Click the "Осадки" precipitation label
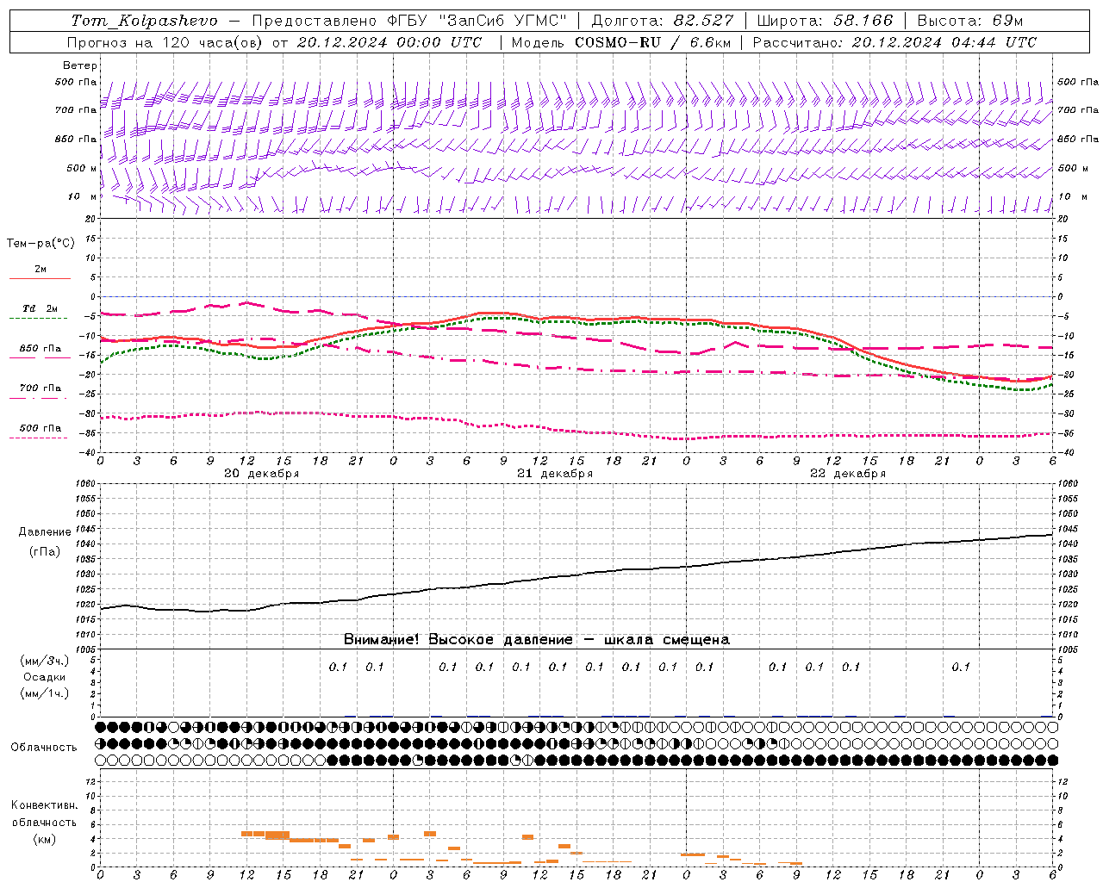This screenshot has width=1103, height=882. [x=45, y=677]
